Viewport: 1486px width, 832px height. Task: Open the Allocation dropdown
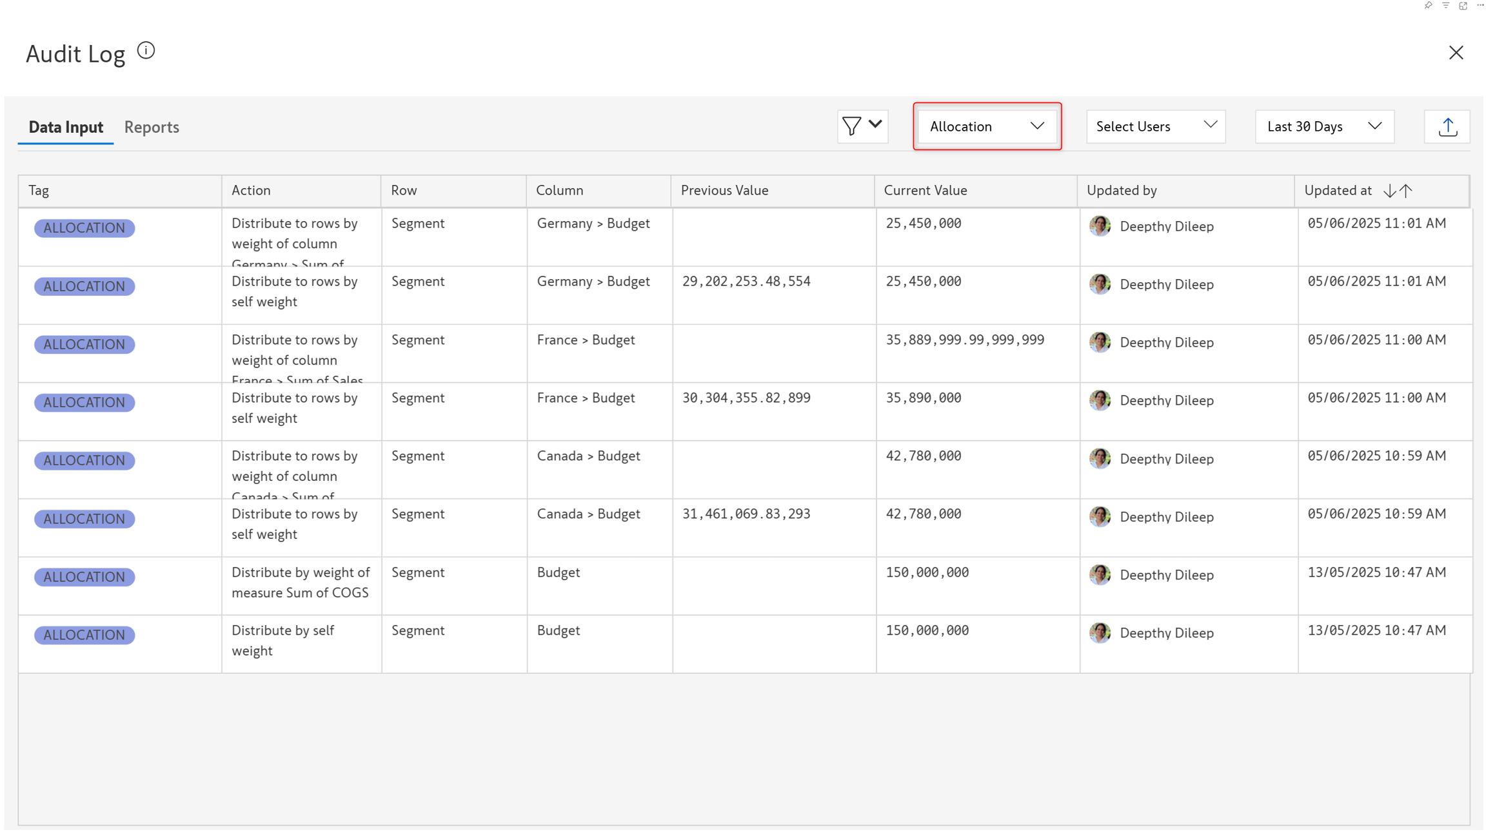[987, 126]
